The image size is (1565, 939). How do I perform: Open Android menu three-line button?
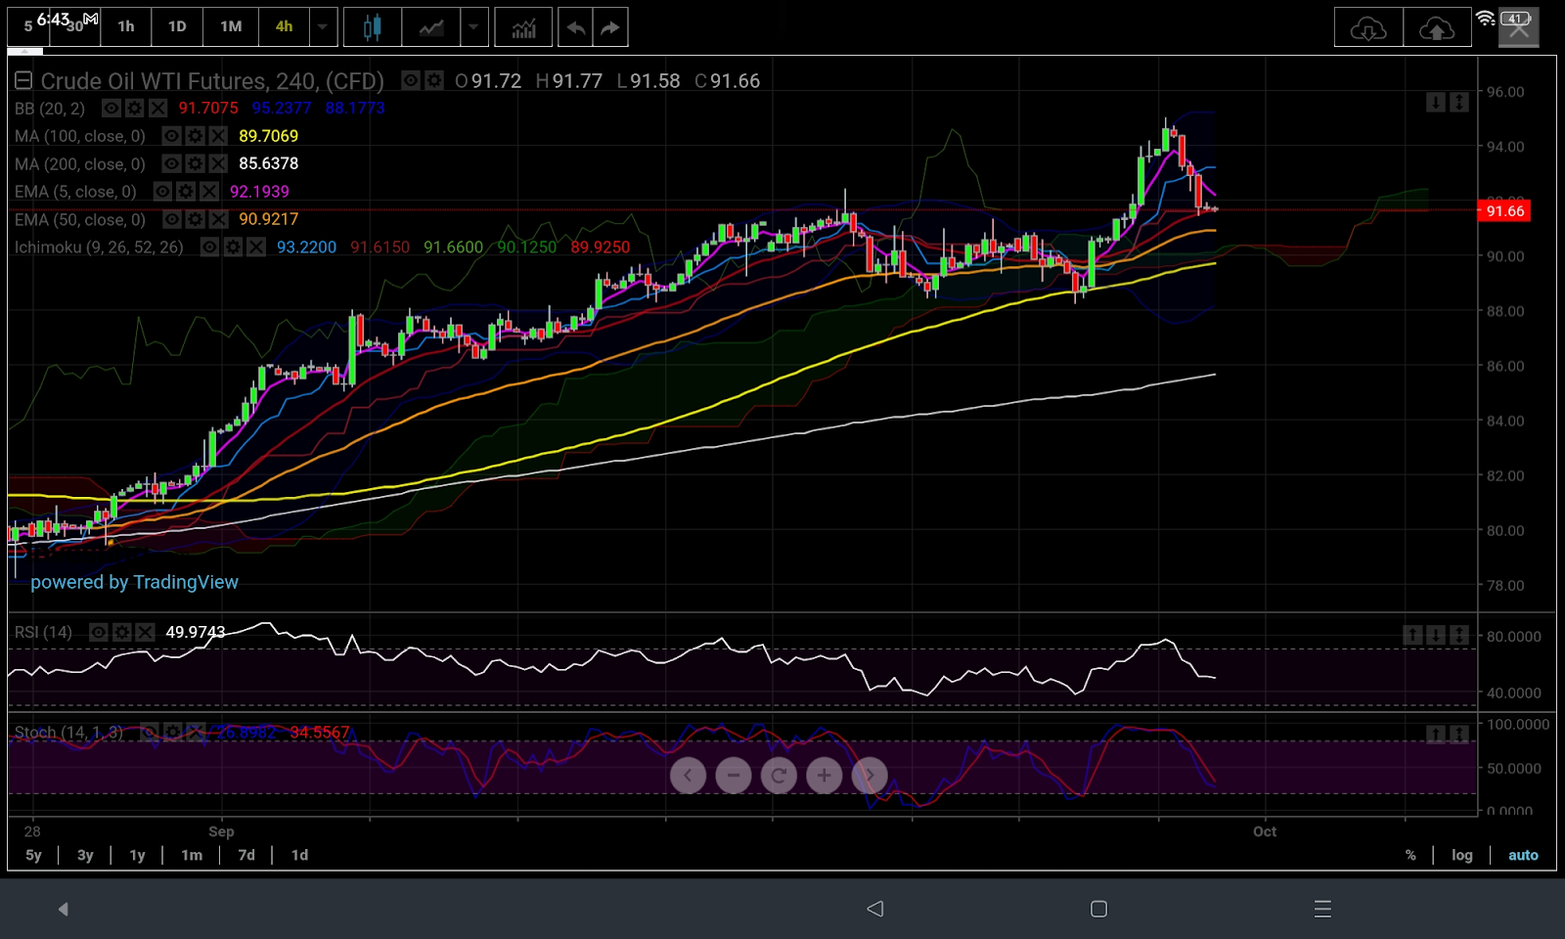pos(1322,909)
